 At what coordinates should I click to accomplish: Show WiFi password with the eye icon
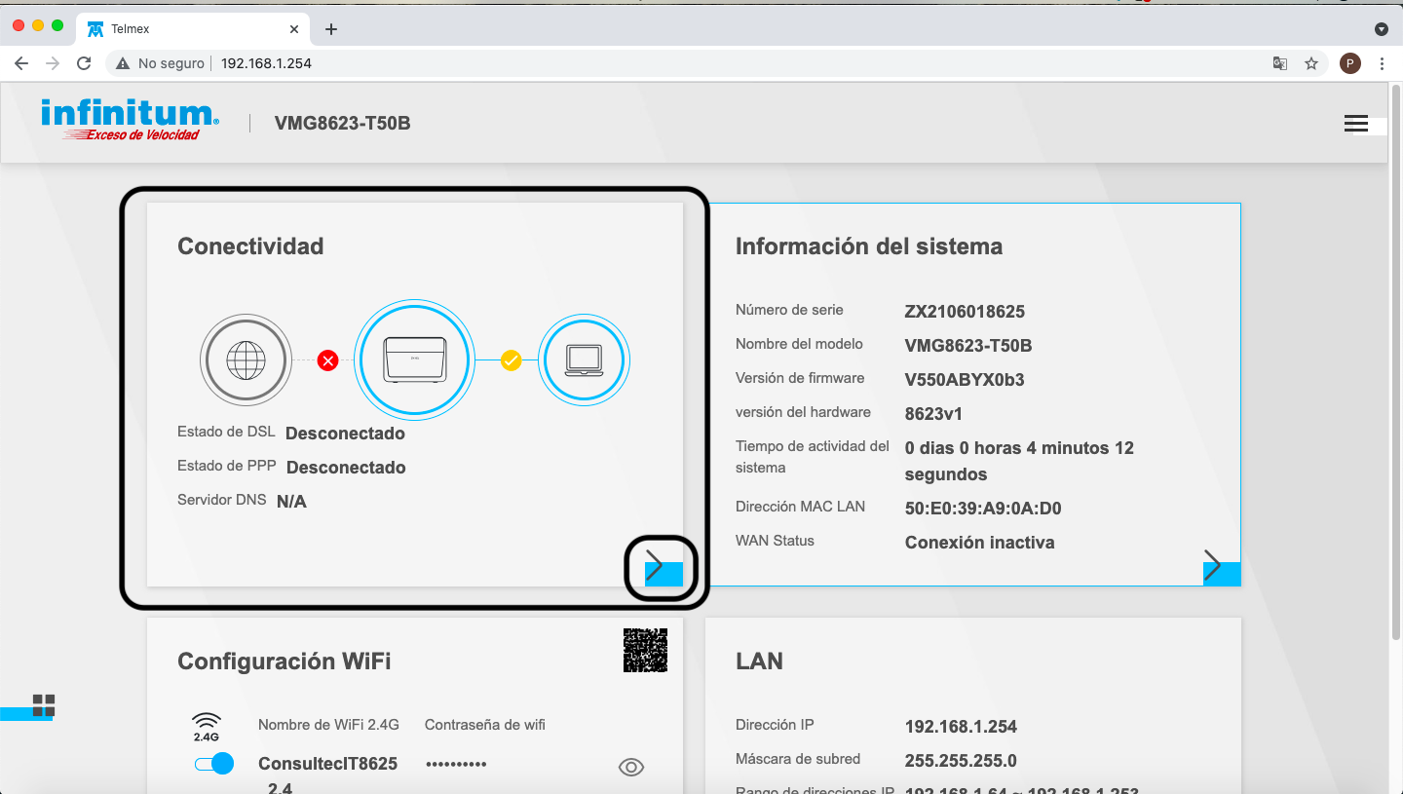pos(631,768)
